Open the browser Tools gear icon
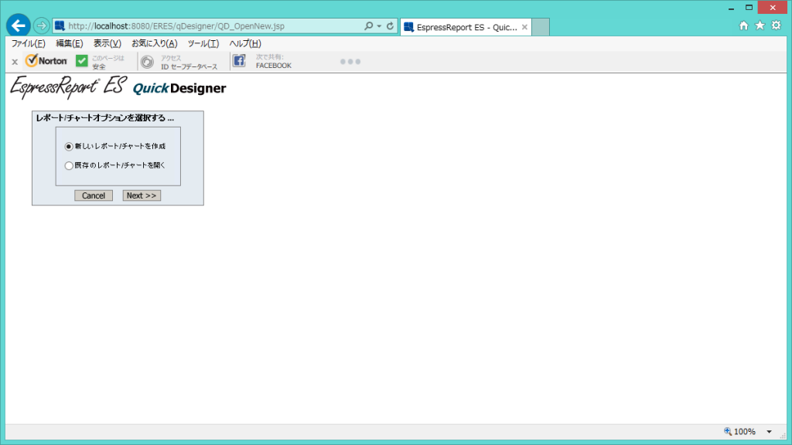The height and width of the screenshot is (445, 792). point(776,25)
